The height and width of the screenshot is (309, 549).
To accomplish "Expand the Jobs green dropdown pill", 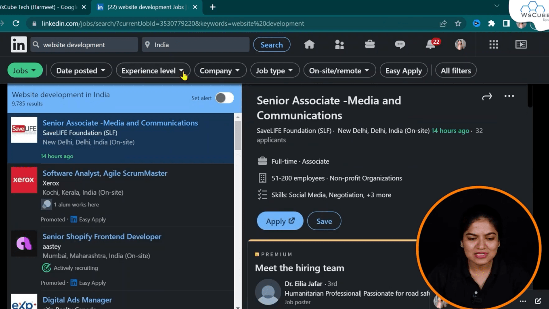I will click(x=25, y=71).
